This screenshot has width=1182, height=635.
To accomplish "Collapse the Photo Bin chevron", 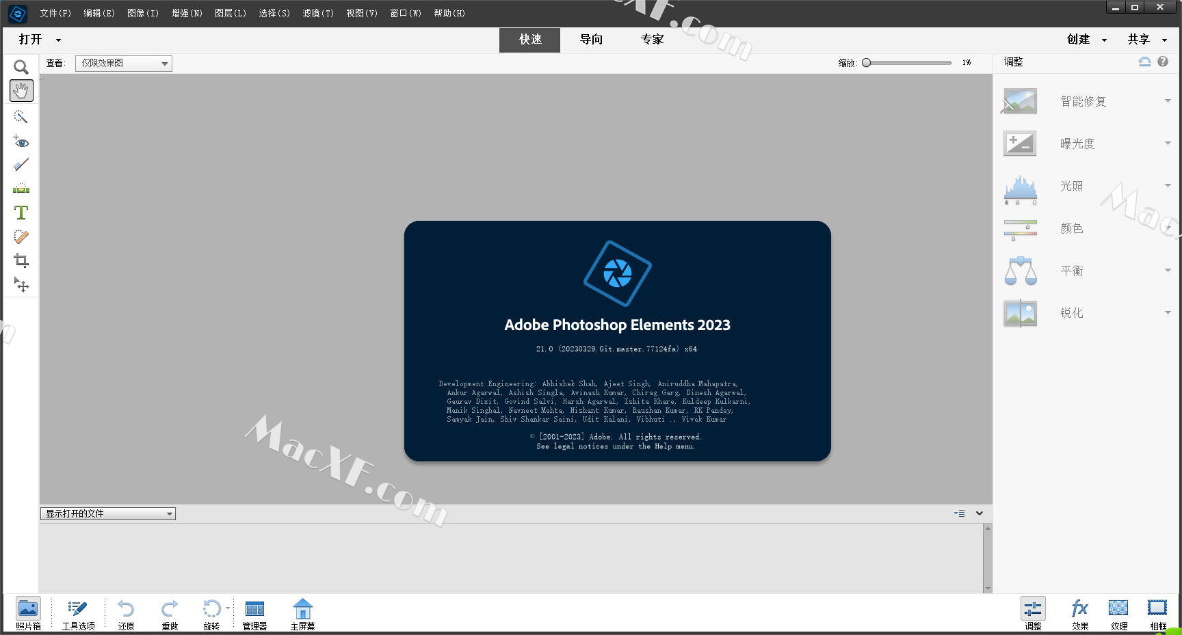I will 980,513.
